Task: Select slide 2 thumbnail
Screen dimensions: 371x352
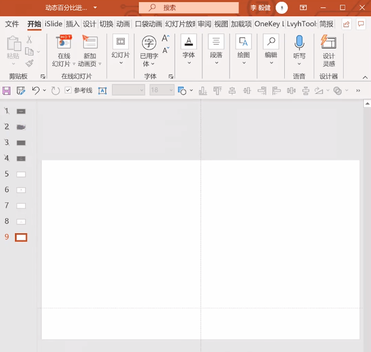Action: click(21, 127)
